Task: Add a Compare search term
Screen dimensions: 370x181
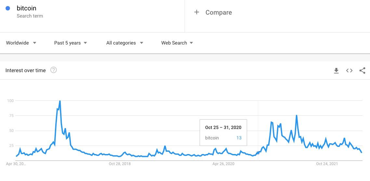Action: [218, 12]
